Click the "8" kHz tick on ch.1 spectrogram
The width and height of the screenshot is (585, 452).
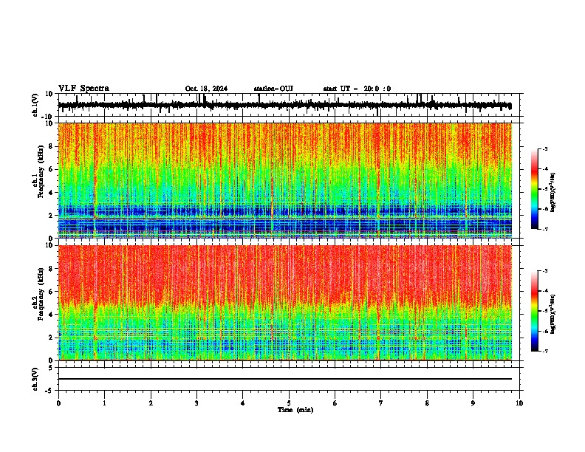51,146
